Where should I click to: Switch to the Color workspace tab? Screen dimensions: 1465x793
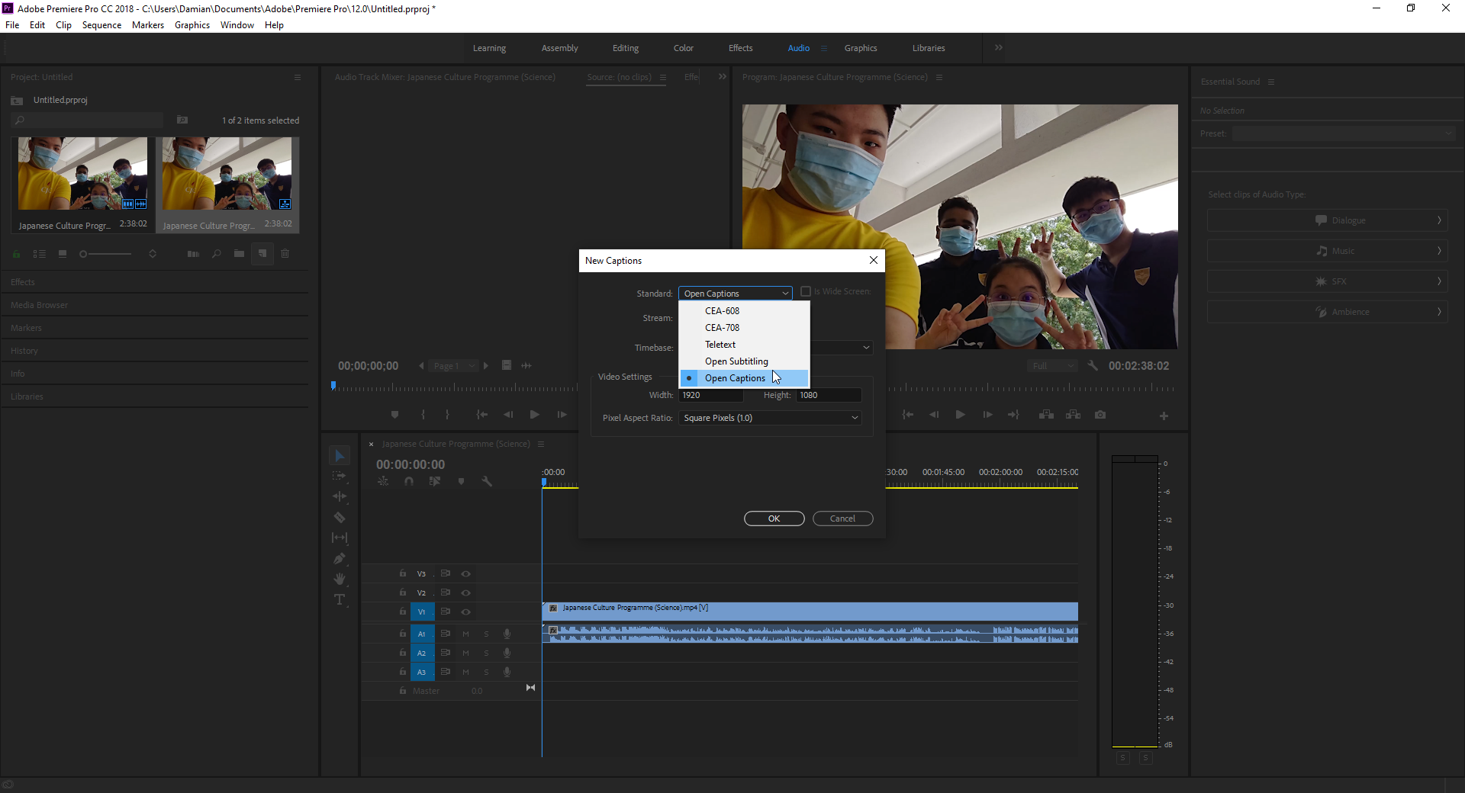(x=683, y=48)
